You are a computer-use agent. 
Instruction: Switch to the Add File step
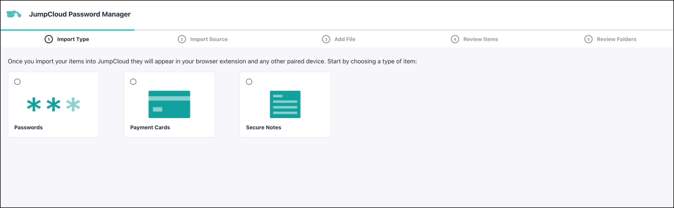point(338,39)
